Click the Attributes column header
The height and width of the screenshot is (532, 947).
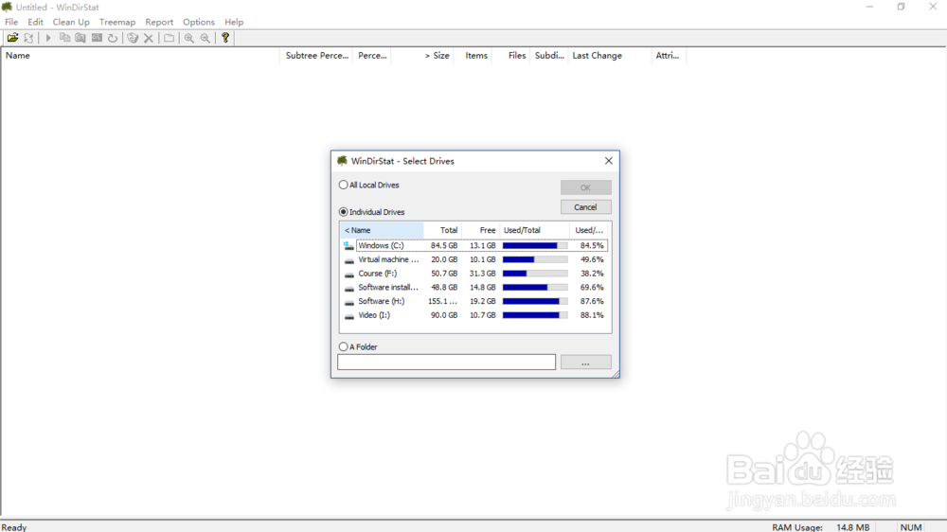pos(670,56)
